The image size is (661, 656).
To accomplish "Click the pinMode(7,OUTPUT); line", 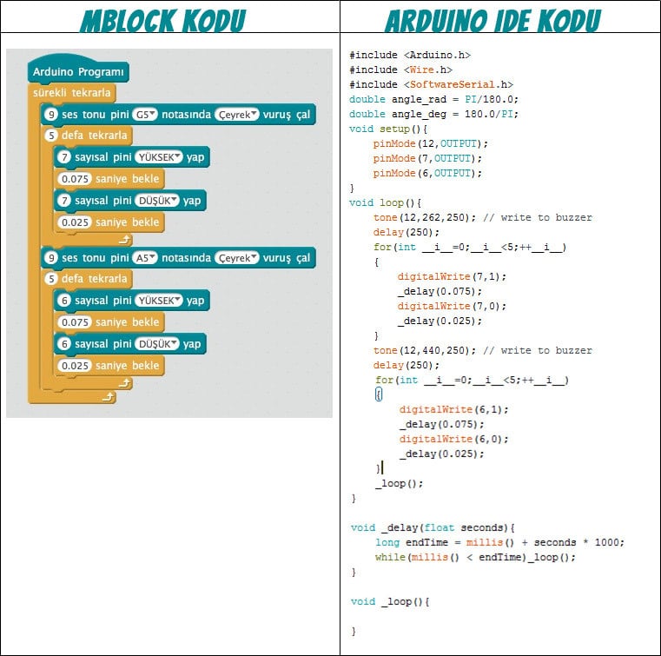I will coord(427,158).
